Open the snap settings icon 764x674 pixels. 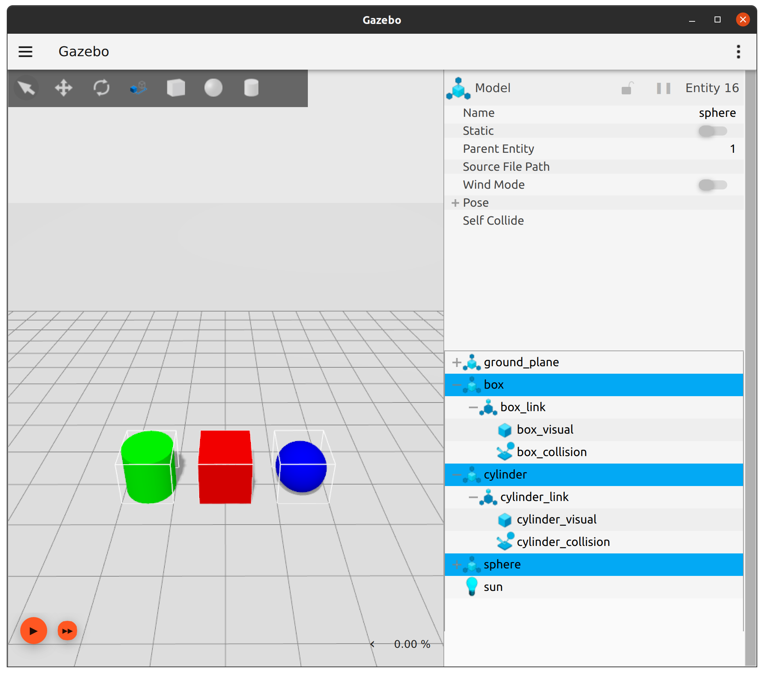click(x=139, y=88)
